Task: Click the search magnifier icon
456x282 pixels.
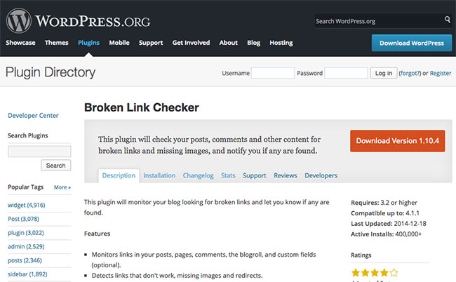Action: click(448, 20)
